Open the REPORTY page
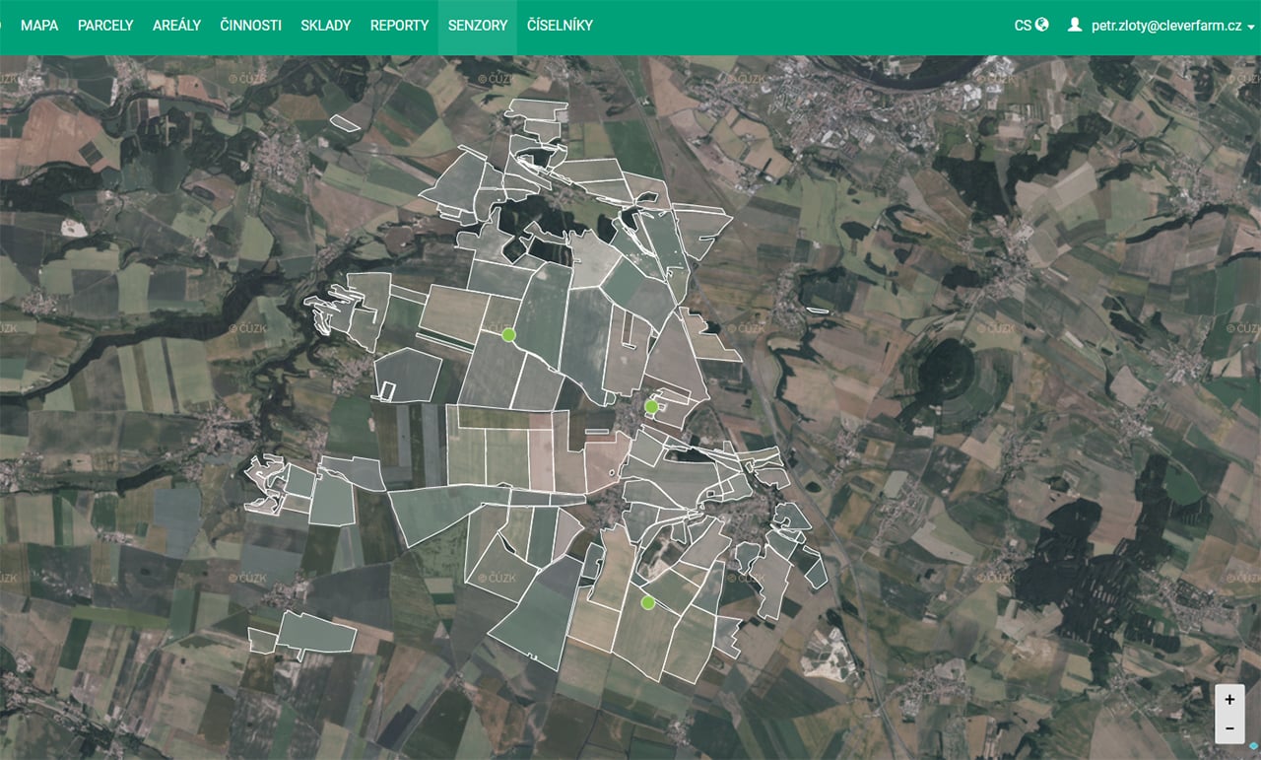 click(399, 26)
